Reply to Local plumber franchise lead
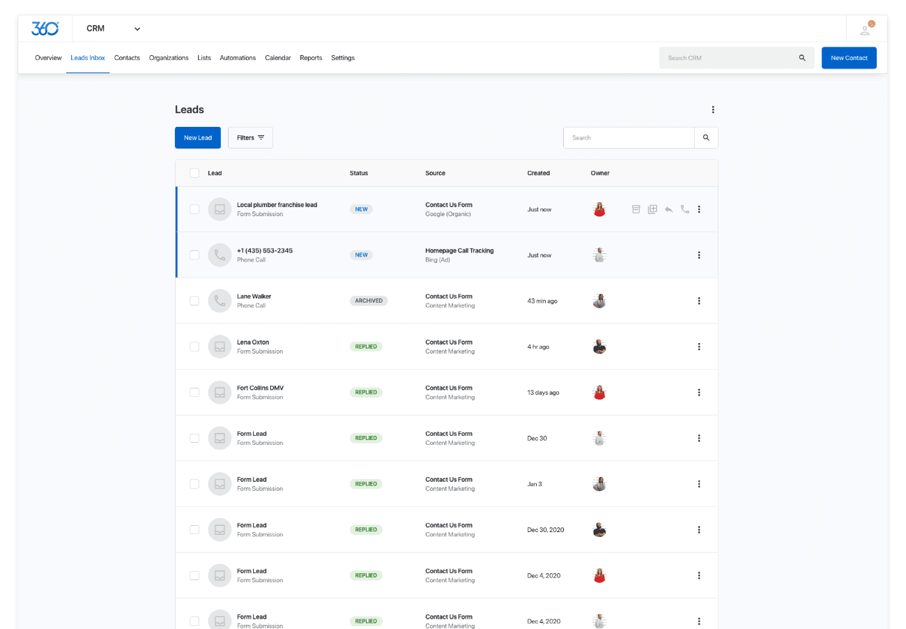Screen dimensions: 906x629 click(668, 209)
